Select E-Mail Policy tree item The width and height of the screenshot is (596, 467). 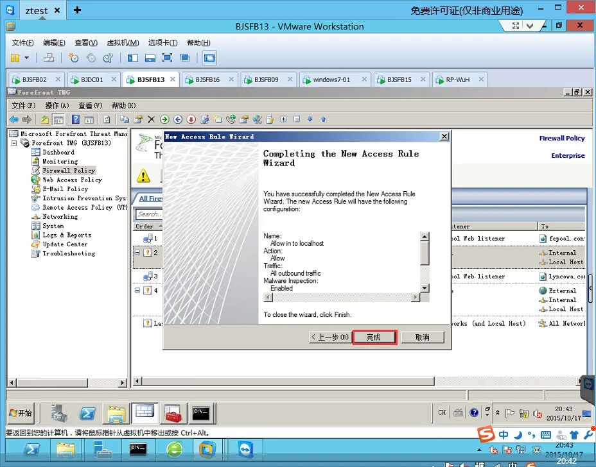pos(65,189)
